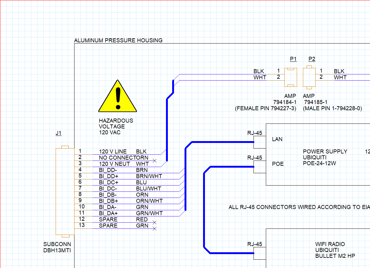This screenshot has width=370, height=268.
Task: Select the J1 SUBCONN connector body
Action: click(x=65, y=191)
